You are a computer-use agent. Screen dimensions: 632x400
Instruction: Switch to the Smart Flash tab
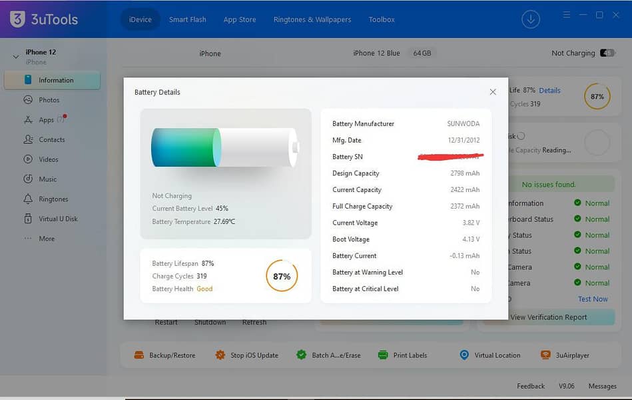tap(187, 19)
